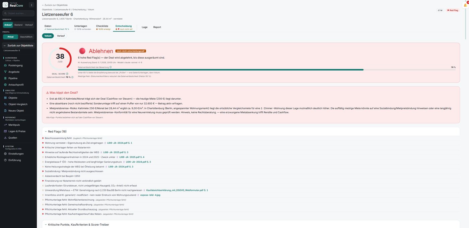
Task: Select the Entscheidung tab
Action: 124,27
